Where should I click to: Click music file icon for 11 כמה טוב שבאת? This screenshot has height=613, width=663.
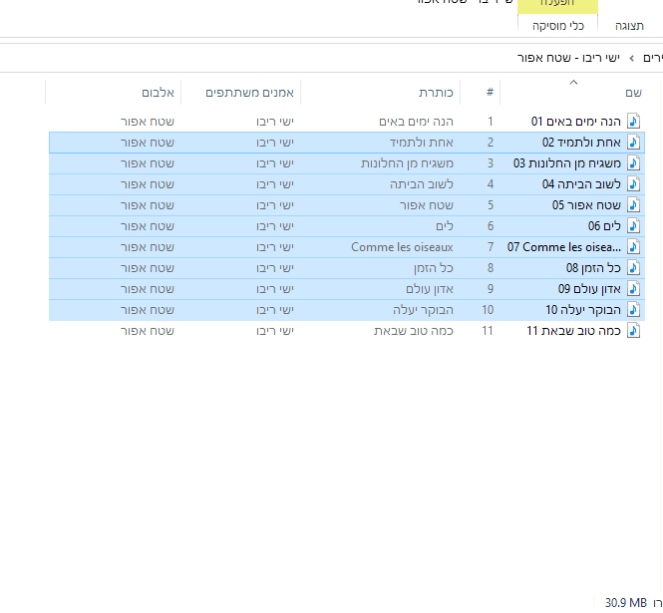633,331
